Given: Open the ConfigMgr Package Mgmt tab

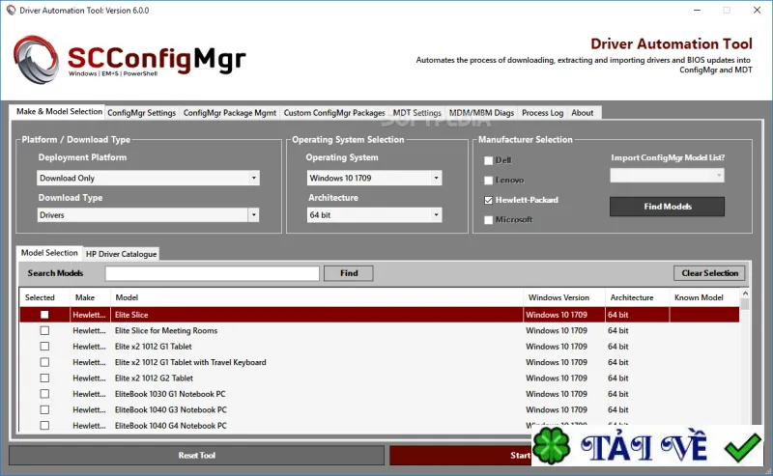Looking at the screenshot, I should (230, 113).
